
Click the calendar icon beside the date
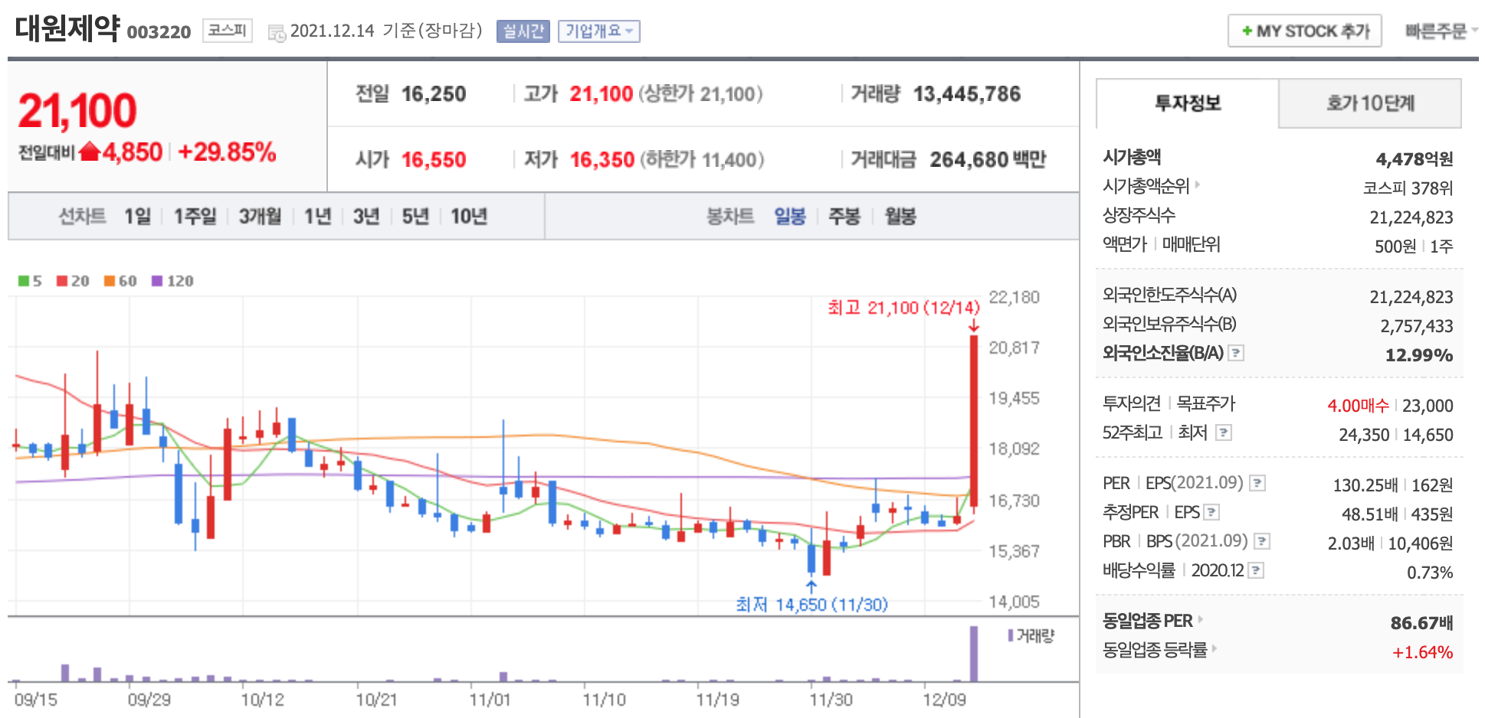[x=277, y=32]
